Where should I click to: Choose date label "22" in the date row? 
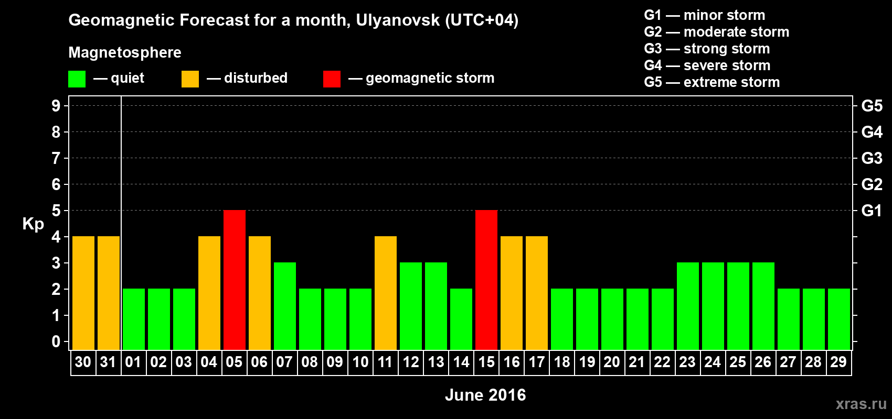pyautogui.click(x=662, y=362)
